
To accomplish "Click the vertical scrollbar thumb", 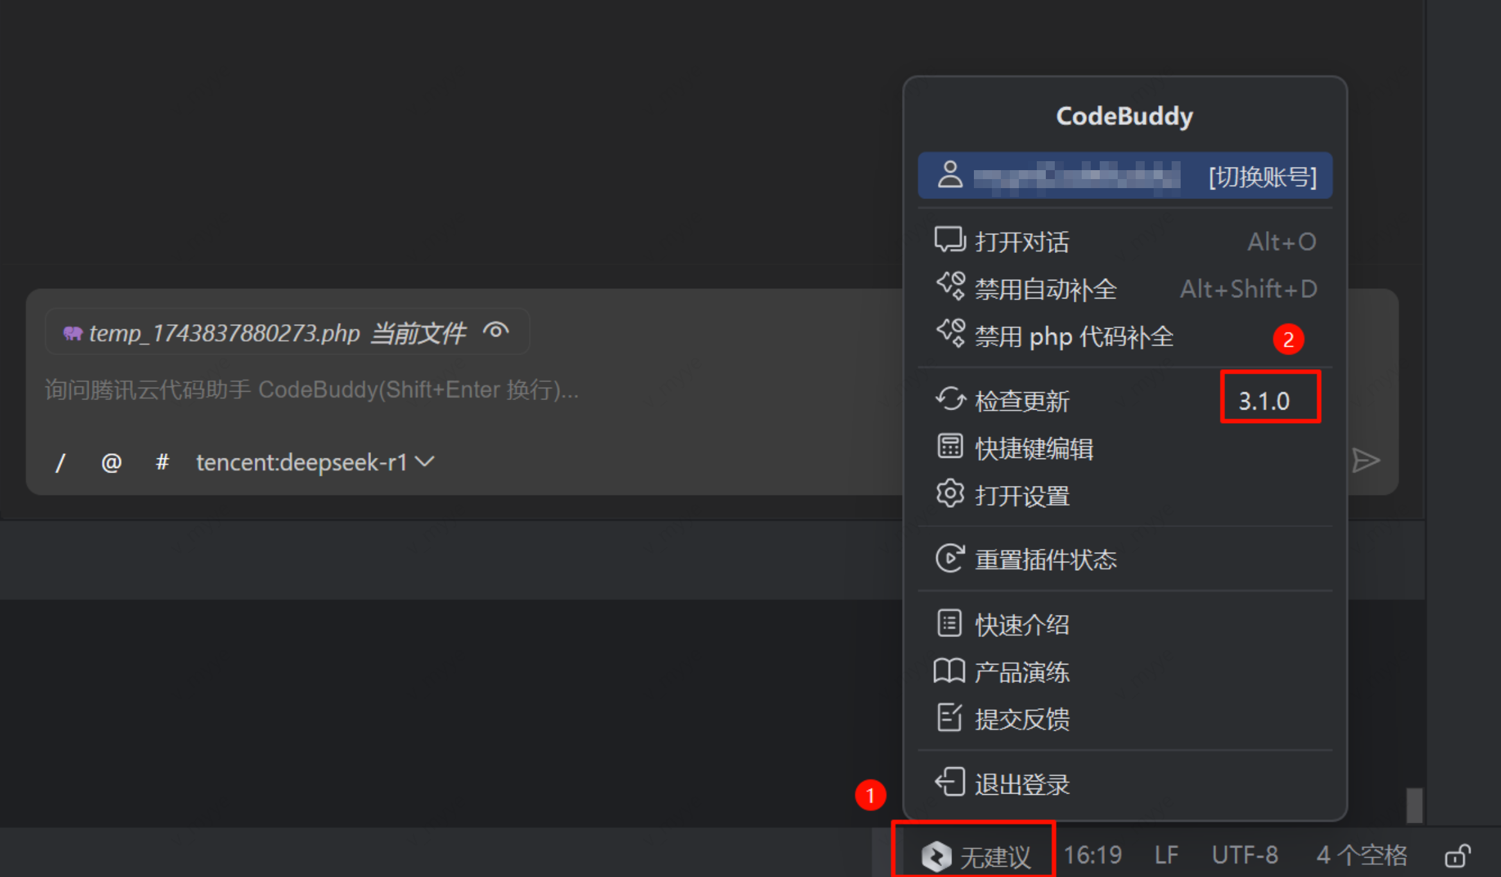I will tap(1414, 805).
